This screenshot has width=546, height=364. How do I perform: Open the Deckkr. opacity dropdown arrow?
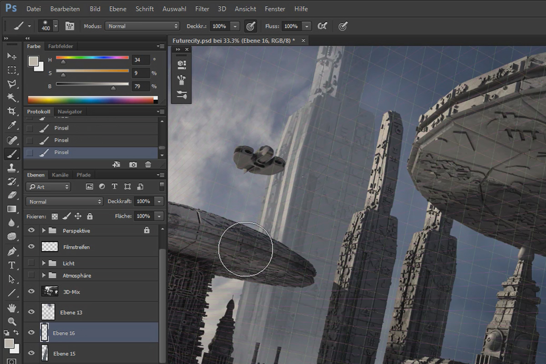pyautogui.click(x=235, y=26)
